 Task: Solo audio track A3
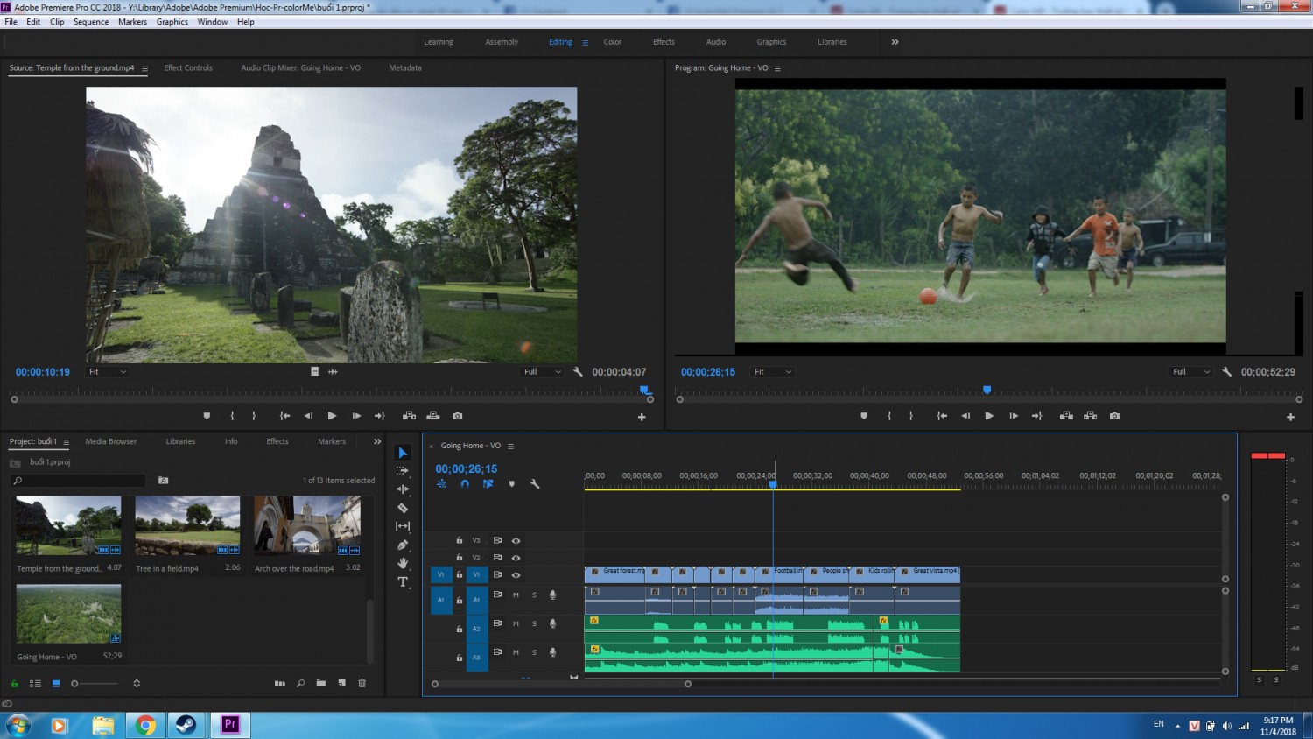click(x=534, y=652)
